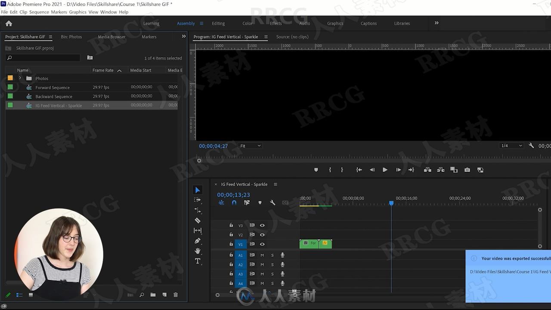The height and width of the screenshot is (310, 551).
Task: Hide track V2 output eye
Action: point(262,235)
